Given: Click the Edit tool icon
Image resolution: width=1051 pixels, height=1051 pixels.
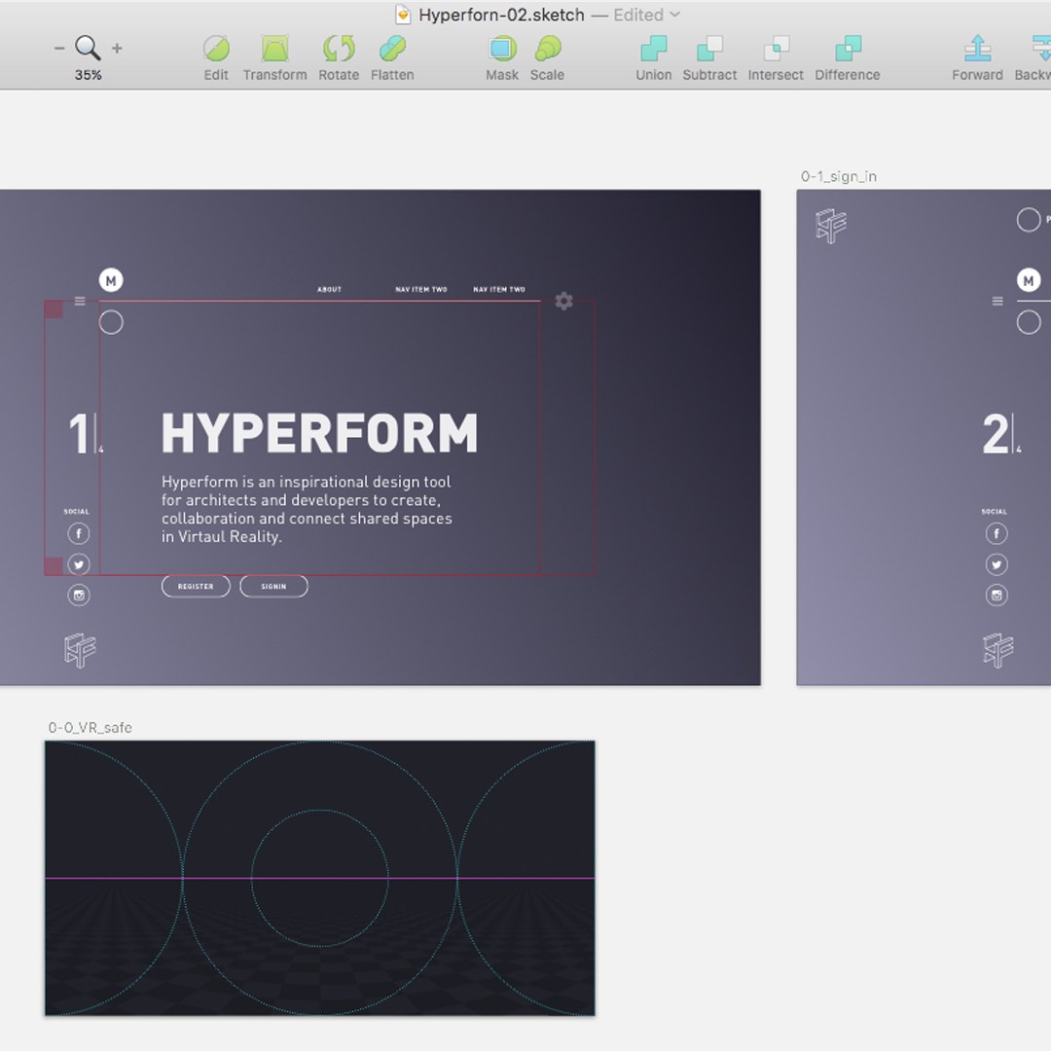Looking at the screenshot, I should point(216,49).
